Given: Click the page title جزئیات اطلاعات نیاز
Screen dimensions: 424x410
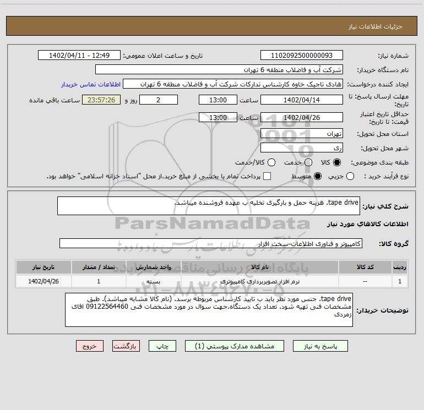Looking at the screenshot, I should click(375, 26).
